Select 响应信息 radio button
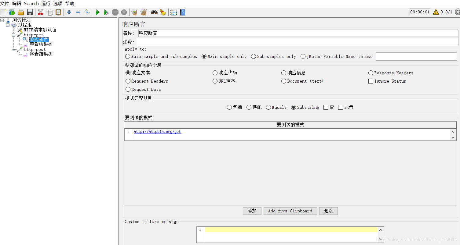460x245 pixels. click(x=284, y=73)
